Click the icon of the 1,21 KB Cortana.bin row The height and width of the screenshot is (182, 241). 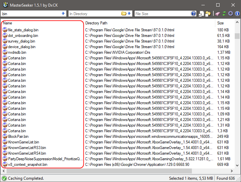(5, 120)
